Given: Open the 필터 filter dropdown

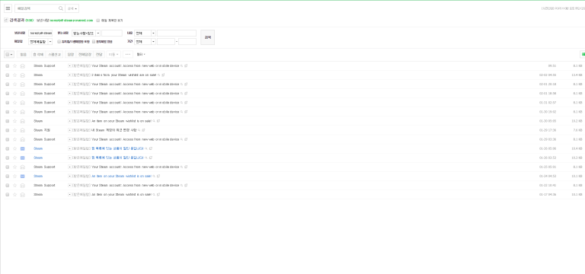Looking at the screenshot, I should coord(141,55).
